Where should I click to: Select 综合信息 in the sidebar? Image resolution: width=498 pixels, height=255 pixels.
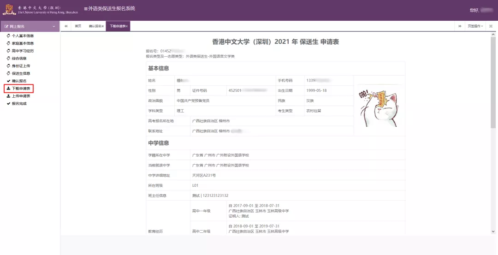point(19,59)
